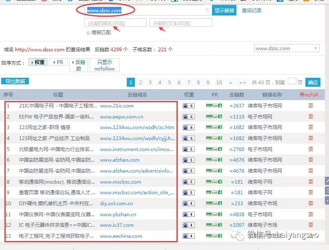Click backlink count ≈2760
329x250 pixels.
point(237,149)
